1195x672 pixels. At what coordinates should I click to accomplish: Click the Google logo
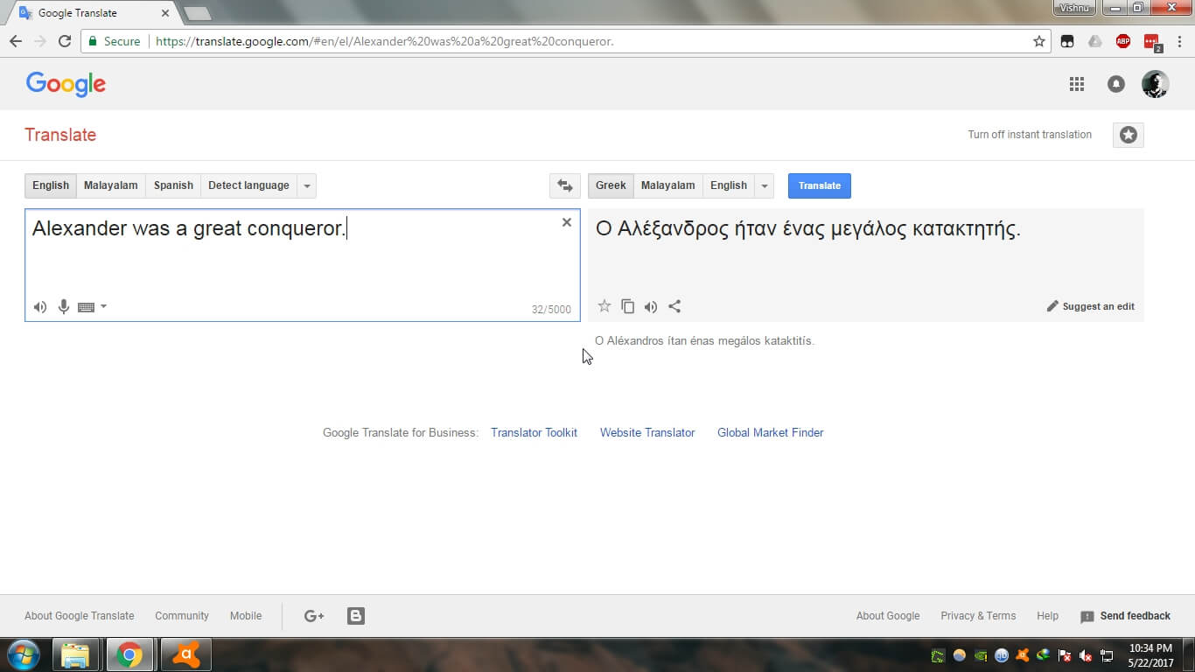(66, 84)
